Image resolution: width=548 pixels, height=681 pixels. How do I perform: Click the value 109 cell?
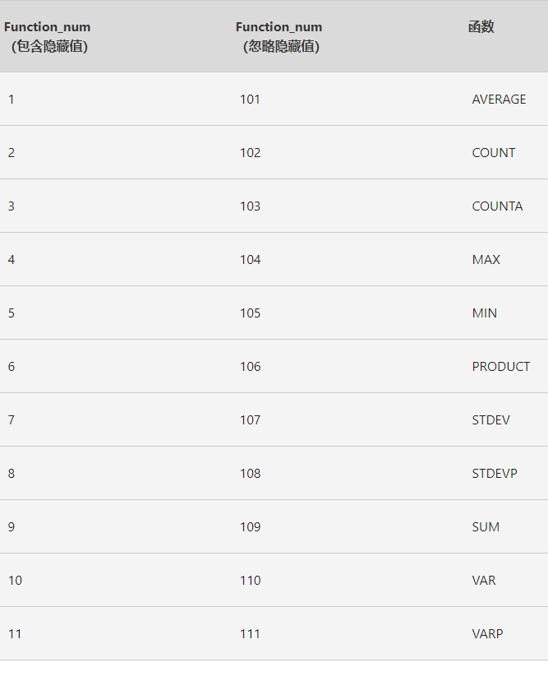coord(251,527)
